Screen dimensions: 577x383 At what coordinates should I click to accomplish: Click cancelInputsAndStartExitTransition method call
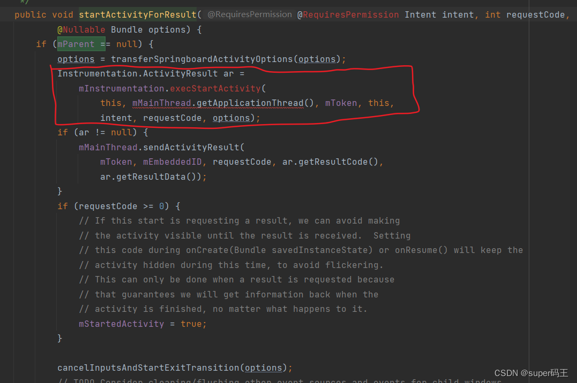coord(145,367)
